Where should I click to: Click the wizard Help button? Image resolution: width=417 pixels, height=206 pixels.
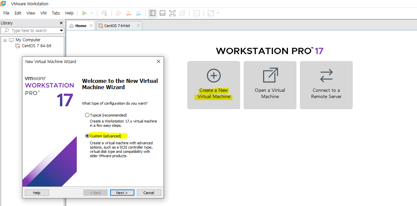(37, 193)
